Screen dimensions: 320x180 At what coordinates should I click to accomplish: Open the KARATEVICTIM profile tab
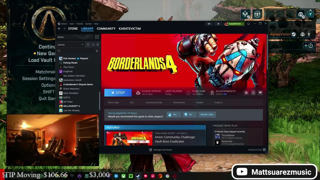coord(130,29)
